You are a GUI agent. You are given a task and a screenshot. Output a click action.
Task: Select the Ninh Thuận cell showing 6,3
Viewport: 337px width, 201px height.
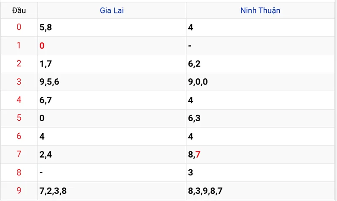coord(194,118)
